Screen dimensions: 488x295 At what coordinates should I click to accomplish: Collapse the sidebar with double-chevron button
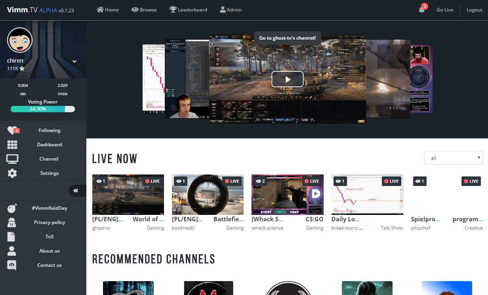pos(76,191)
